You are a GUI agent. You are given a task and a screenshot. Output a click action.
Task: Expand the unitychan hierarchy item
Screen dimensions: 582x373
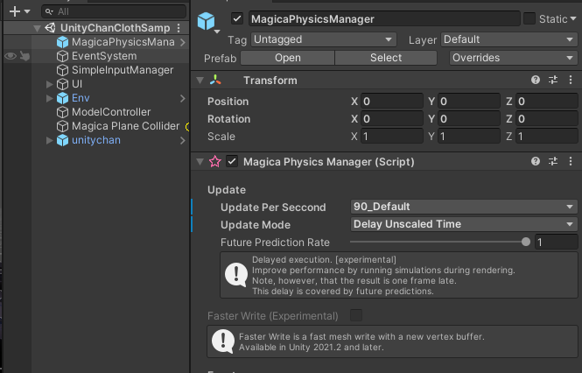49,140
